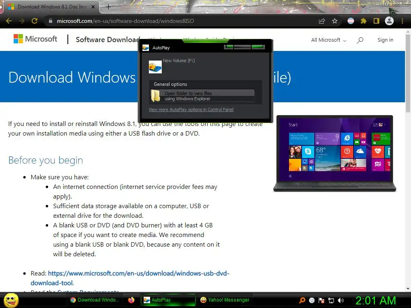Open a new browser tab
This screenshot has width=411, height=308.
coord(108,7)
